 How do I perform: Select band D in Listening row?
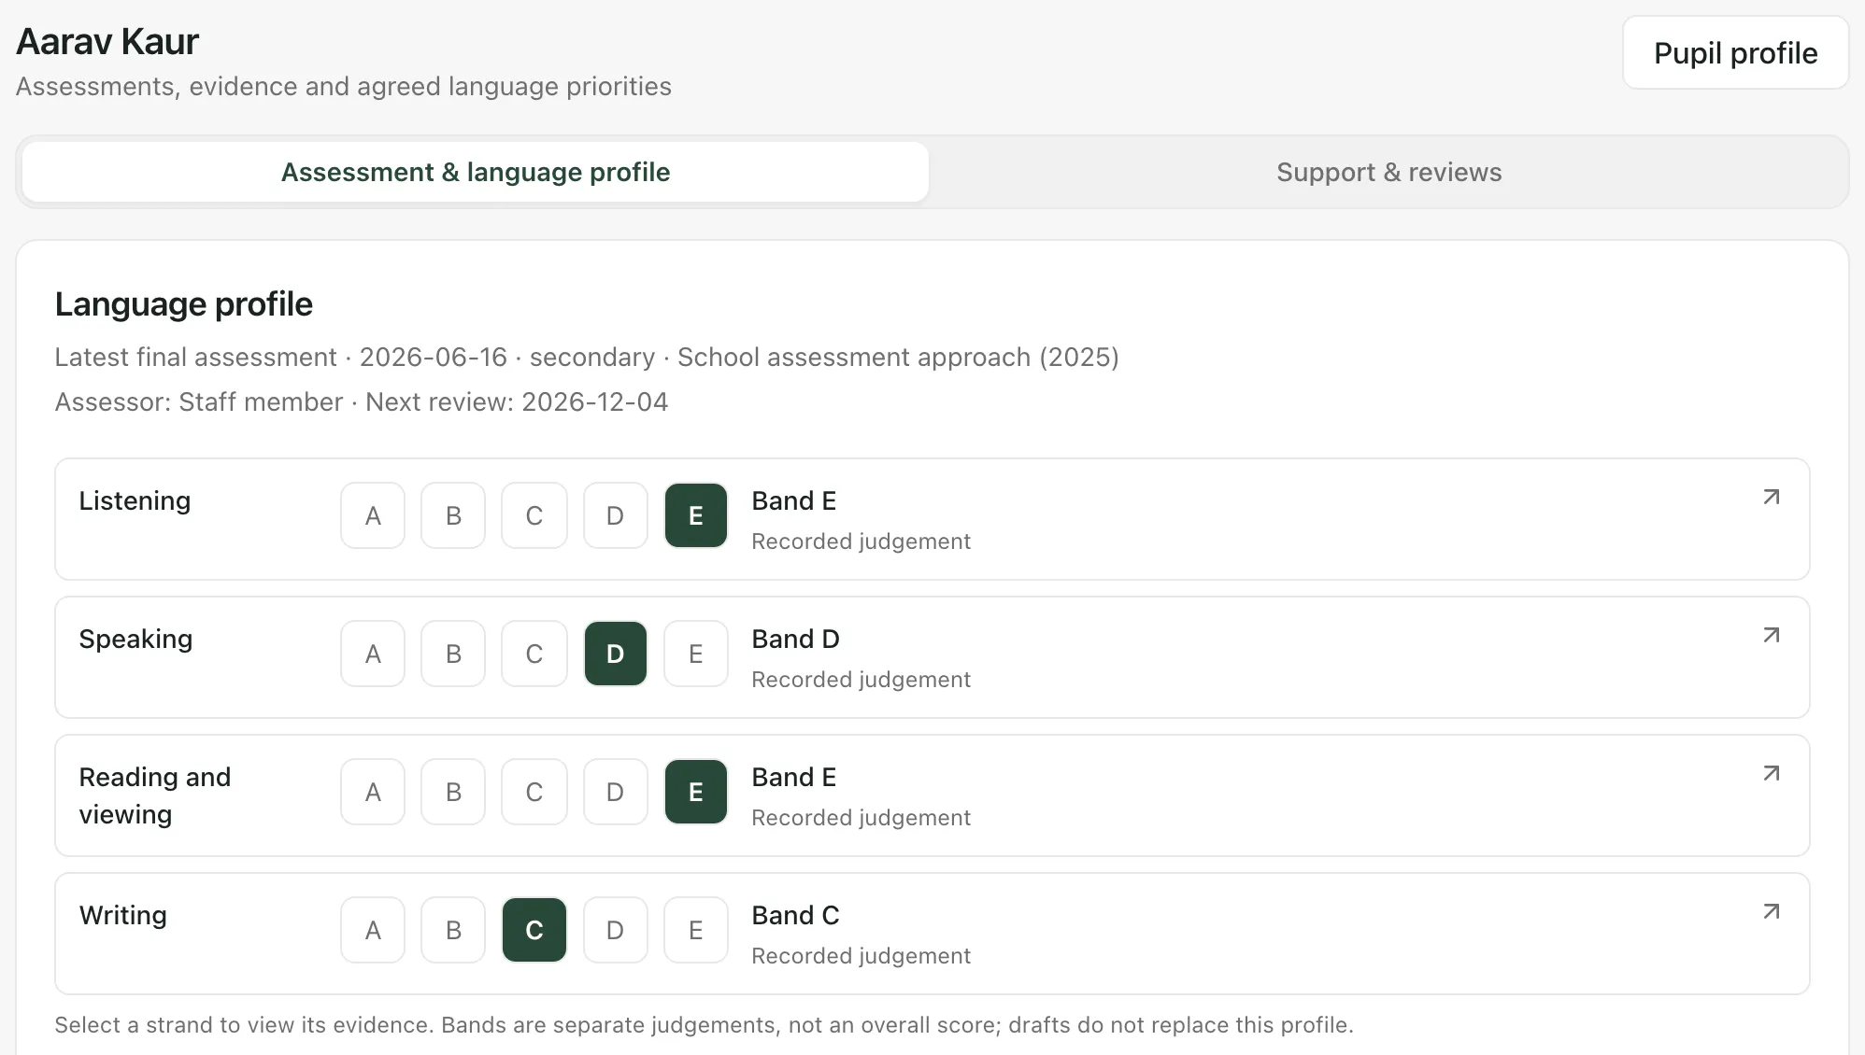point(615,515)
